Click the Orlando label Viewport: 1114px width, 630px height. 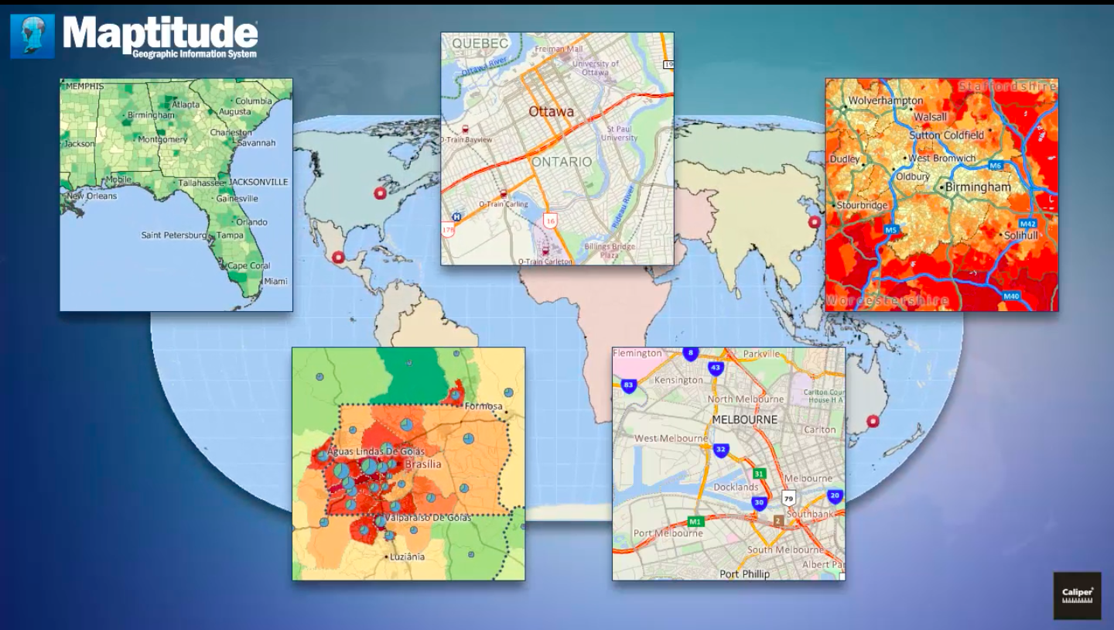click(x=252, y=222)
